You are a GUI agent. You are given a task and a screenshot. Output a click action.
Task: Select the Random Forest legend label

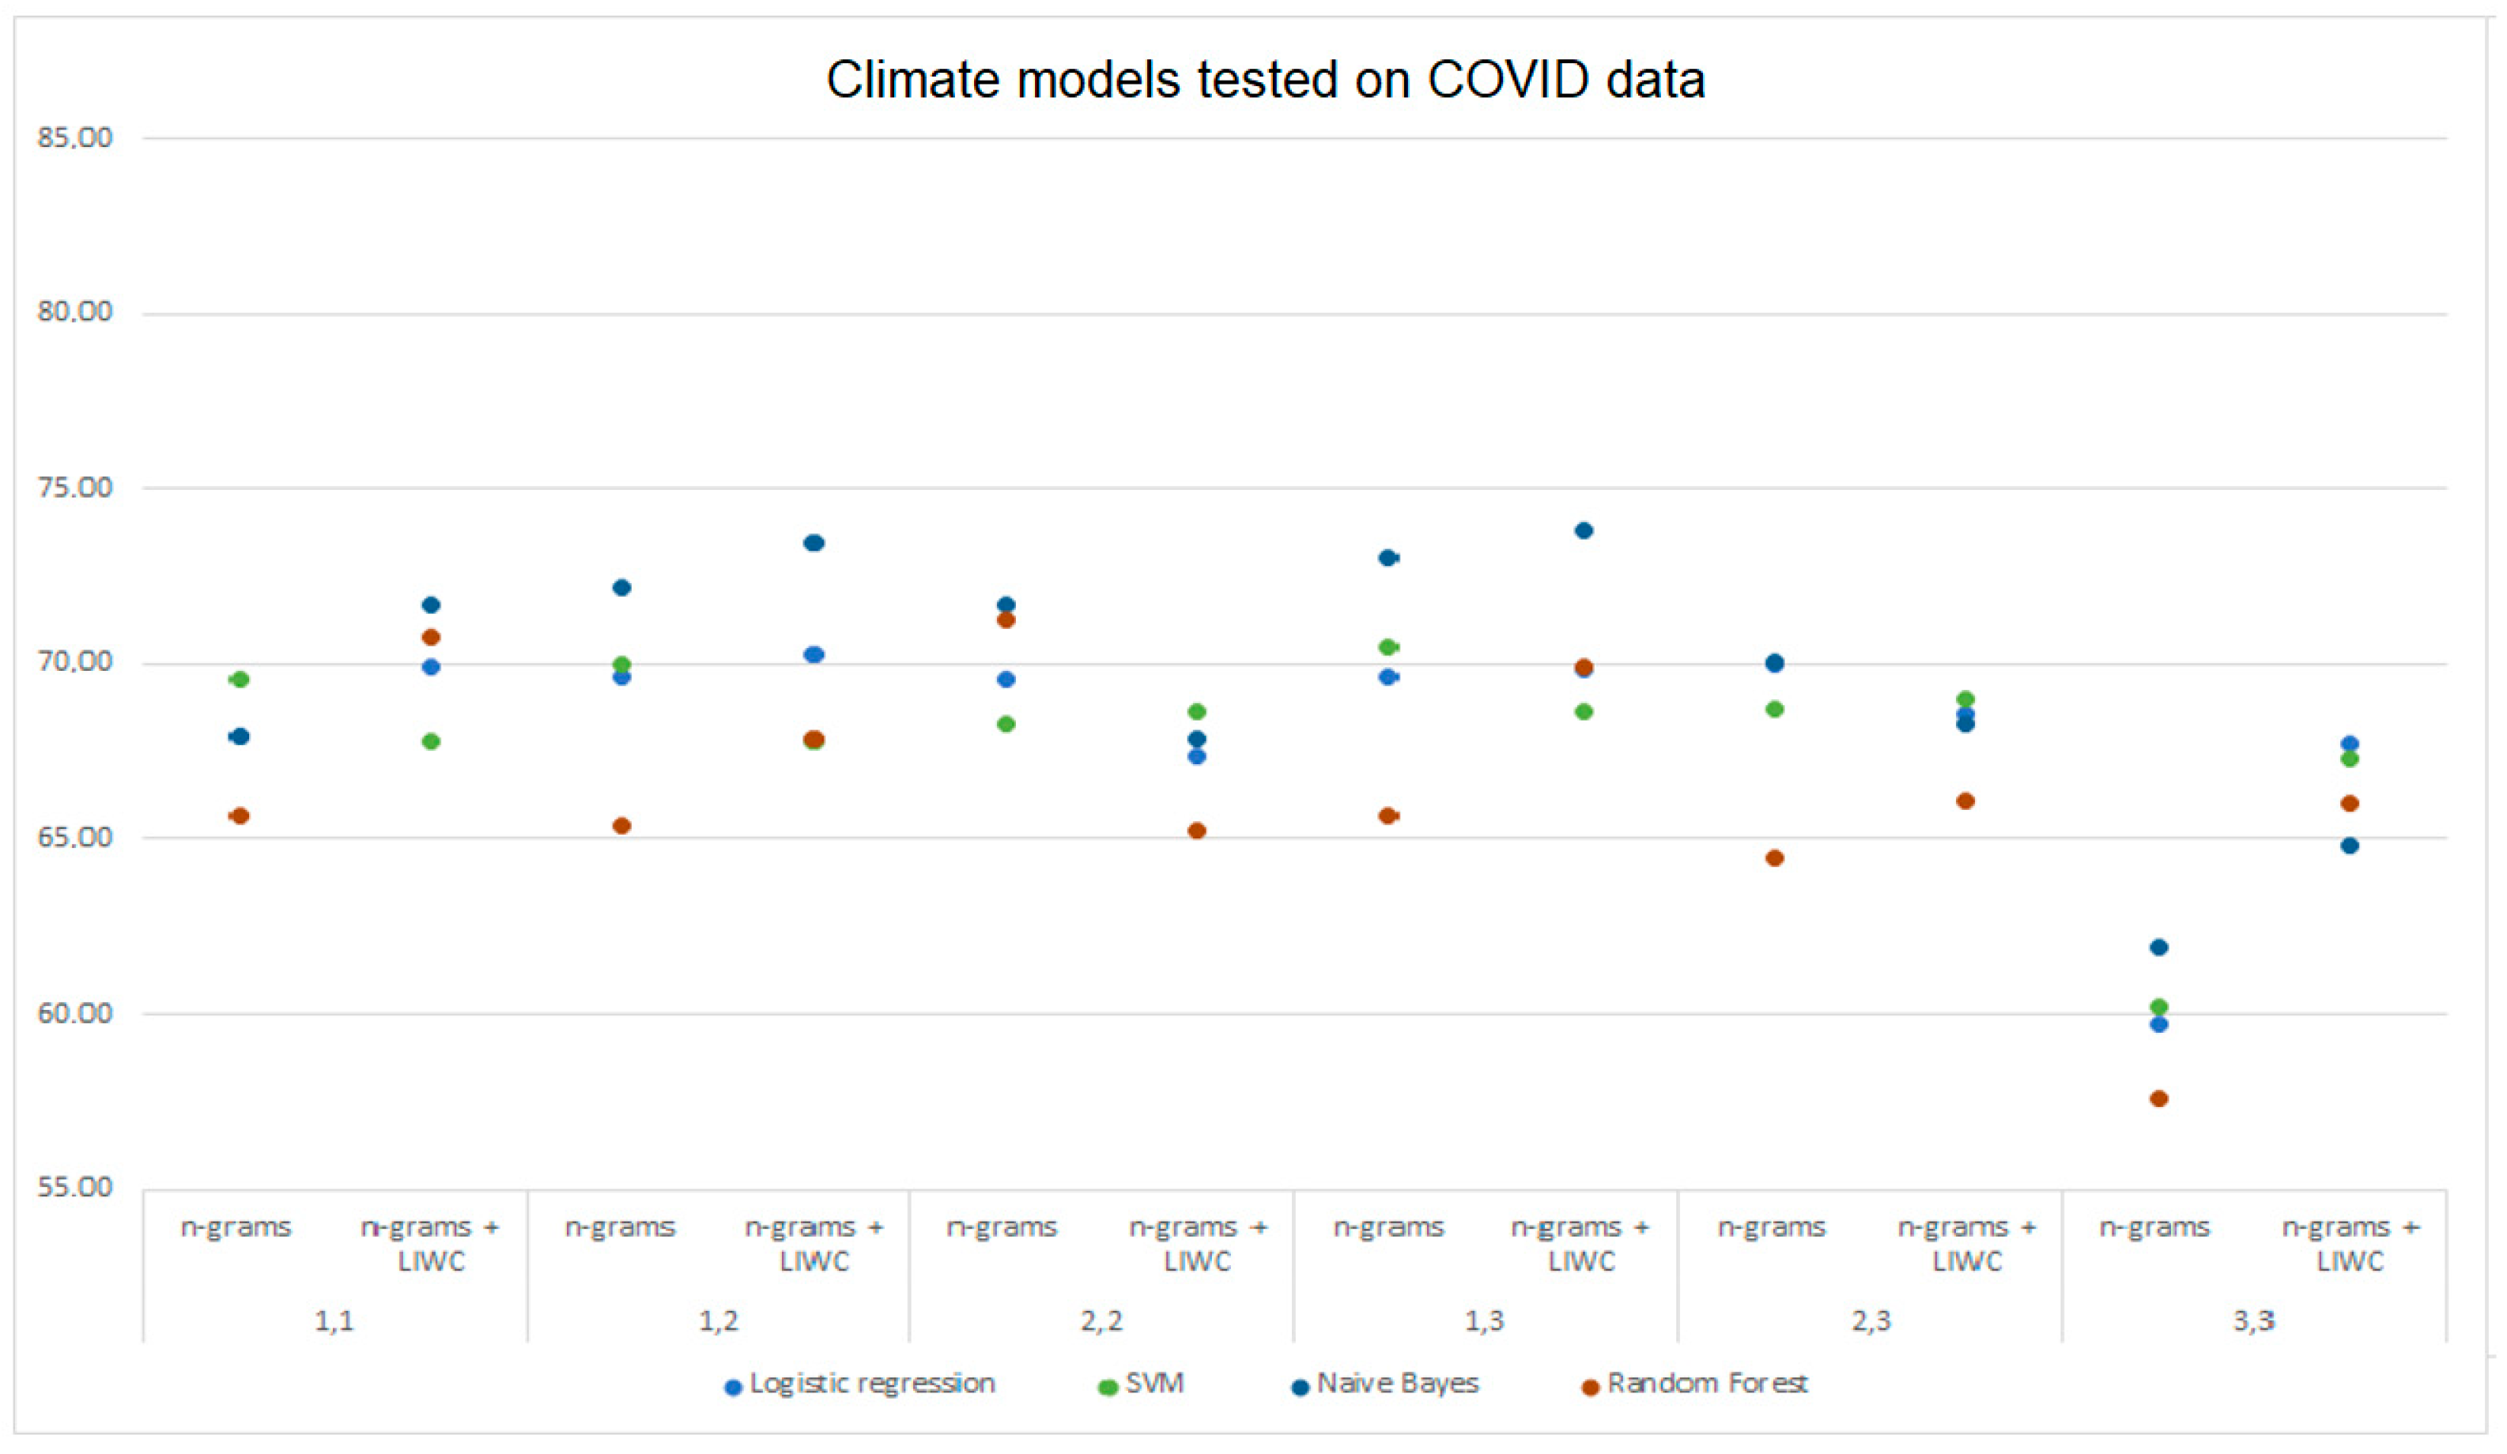[x=1707, y=1384]
